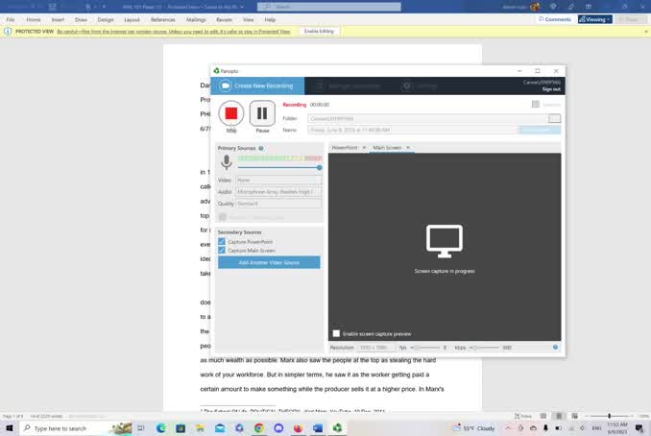Screen dimensions: 651x436
Task: Expand the Quality dropdown
Action: pyautogui.click(x=279, y=204)
